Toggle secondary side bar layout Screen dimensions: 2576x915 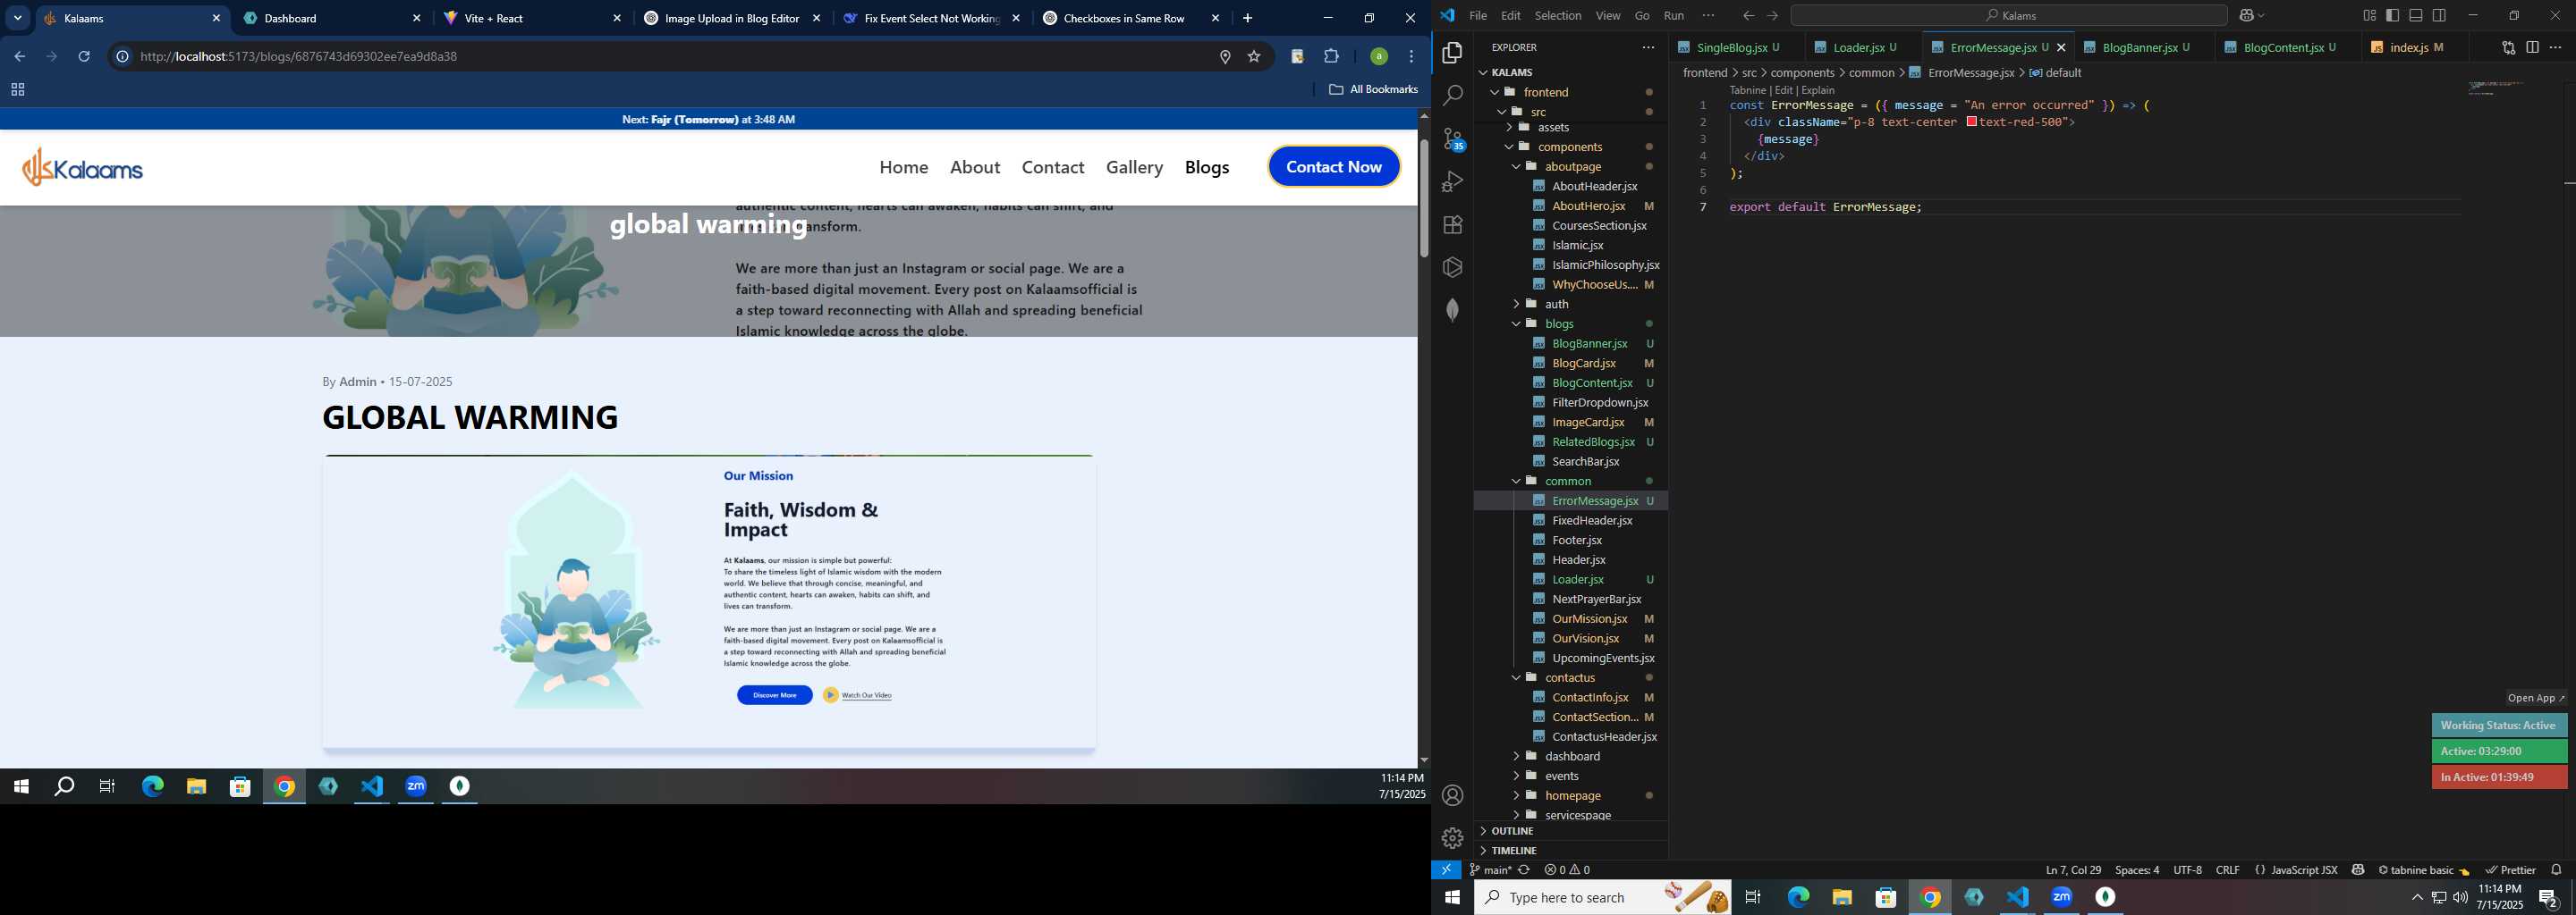coord(2440,16)
